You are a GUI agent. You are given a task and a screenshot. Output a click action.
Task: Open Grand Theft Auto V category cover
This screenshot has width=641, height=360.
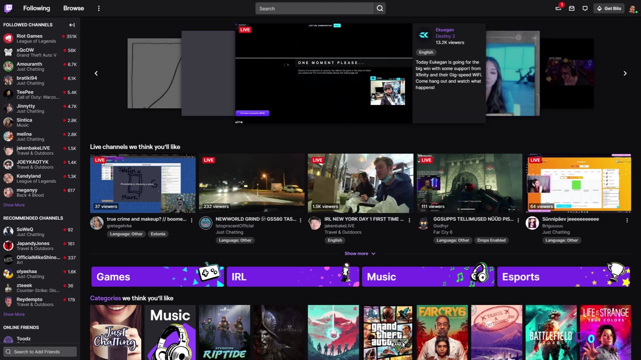388,332
